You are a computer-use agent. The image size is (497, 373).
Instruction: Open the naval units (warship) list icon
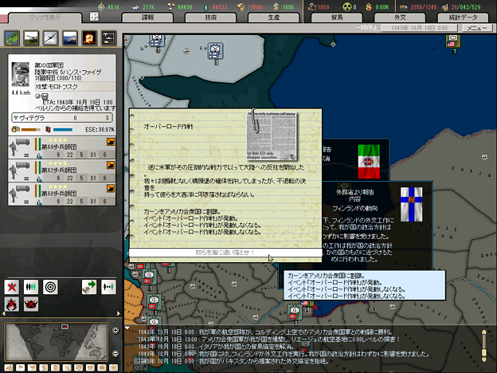[x=70, y=38]
